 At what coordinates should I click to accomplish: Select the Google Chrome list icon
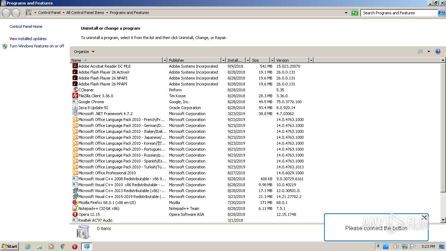tap(75, 102)
